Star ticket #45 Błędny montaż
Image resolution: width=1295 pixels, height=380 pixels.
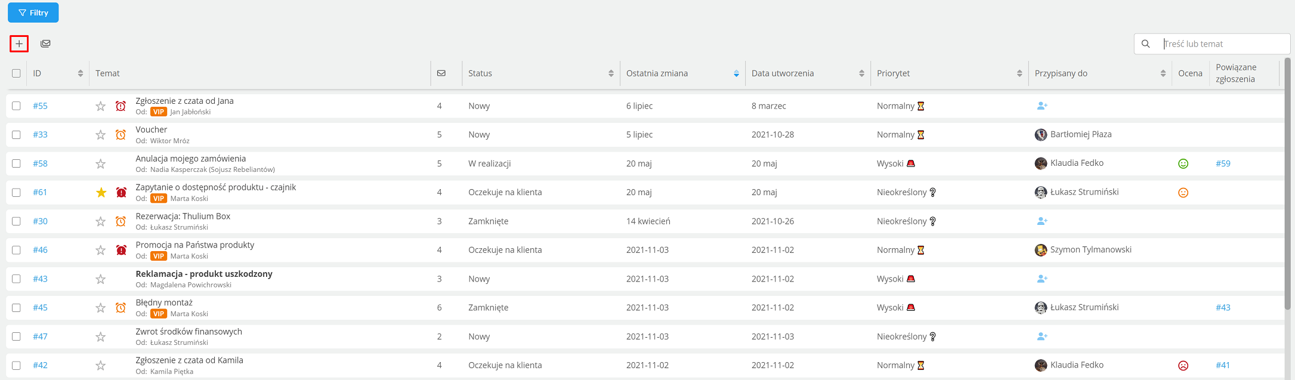pos(101,308)
